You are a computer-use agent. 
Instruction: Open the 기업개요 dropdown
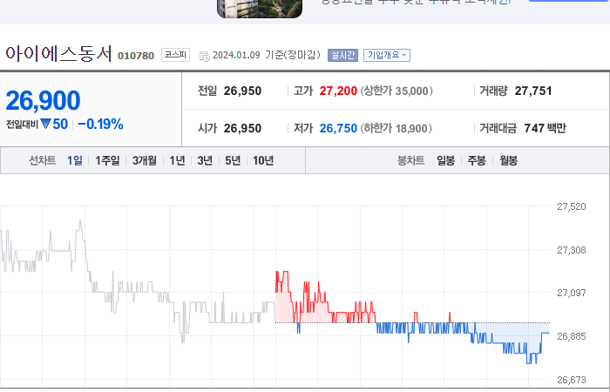[387, 55]
